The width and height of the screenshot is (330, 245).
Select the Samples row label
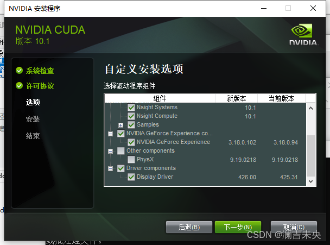148,124
